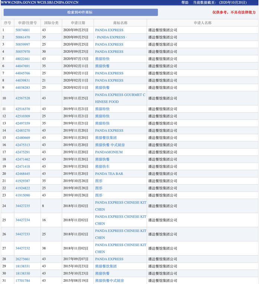Open application number 50061470

[x=23, y=37]
